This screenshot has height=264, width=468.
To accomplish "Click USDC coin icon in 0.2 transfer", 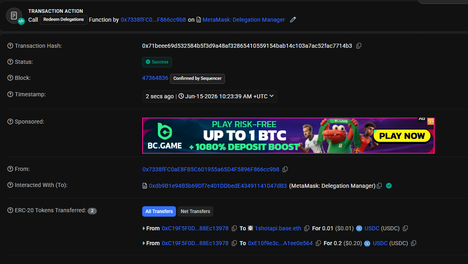I will coord(367,243).
